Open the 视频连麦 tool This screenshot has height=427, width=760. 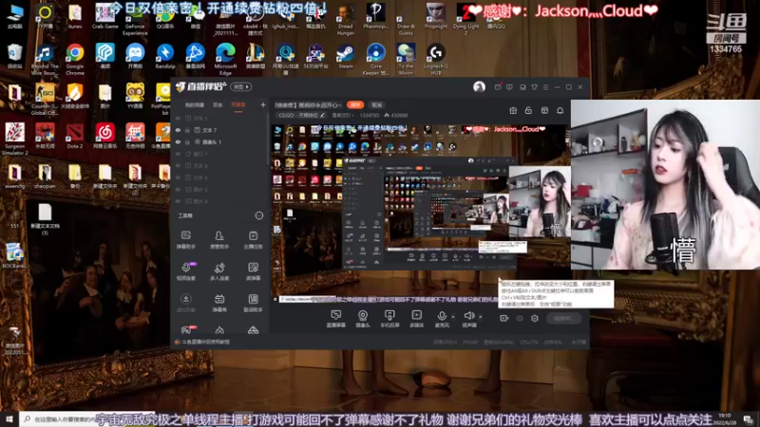(x=185, y=271)
